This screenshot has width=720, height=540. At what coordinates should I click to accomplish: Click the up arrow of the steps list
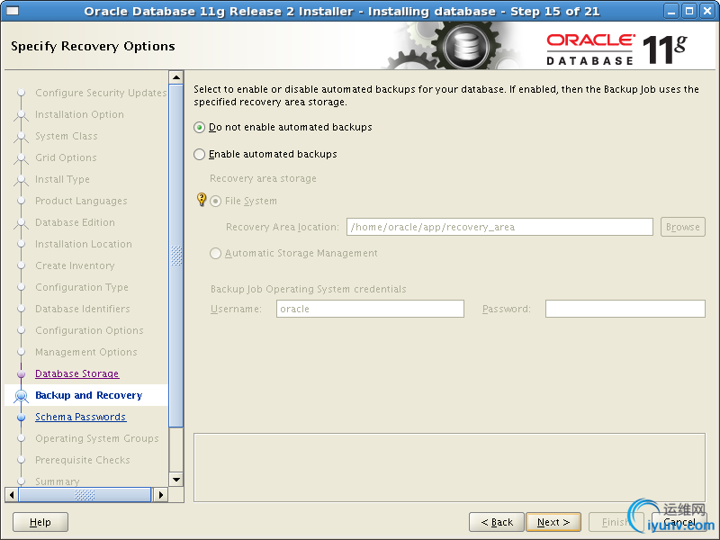tap(175, 77)
